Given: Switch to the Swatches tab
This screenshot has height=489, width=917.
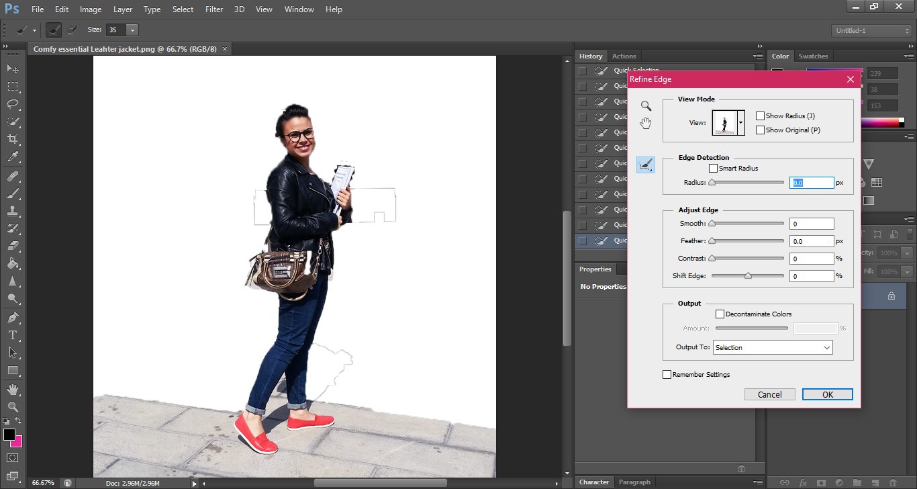Looking at the screenshot, I should pos(813,56).
